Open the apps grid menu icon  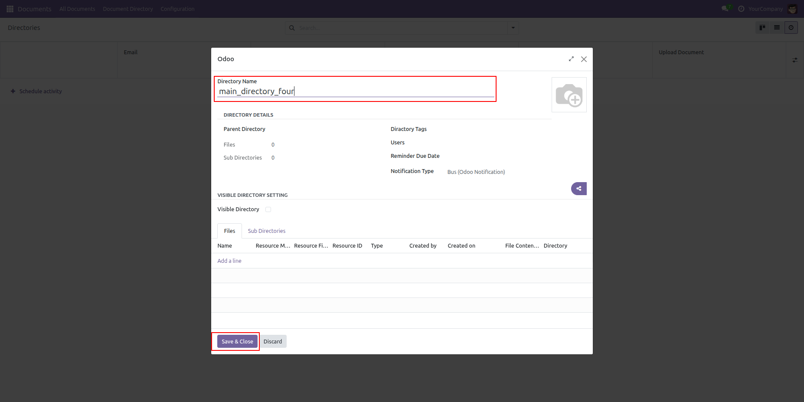coord(10,9)
